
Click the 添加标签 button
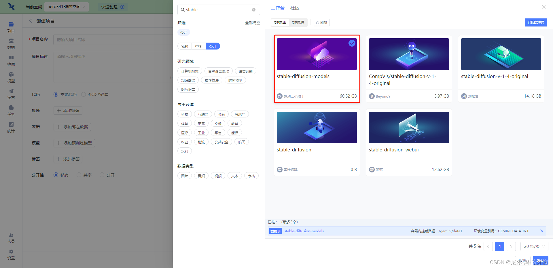click(x=68, y=159)
